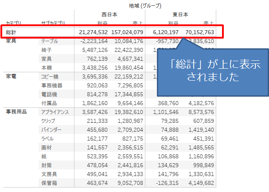Select the 東日本 grand total profit 6,120,197

point(165,32)
